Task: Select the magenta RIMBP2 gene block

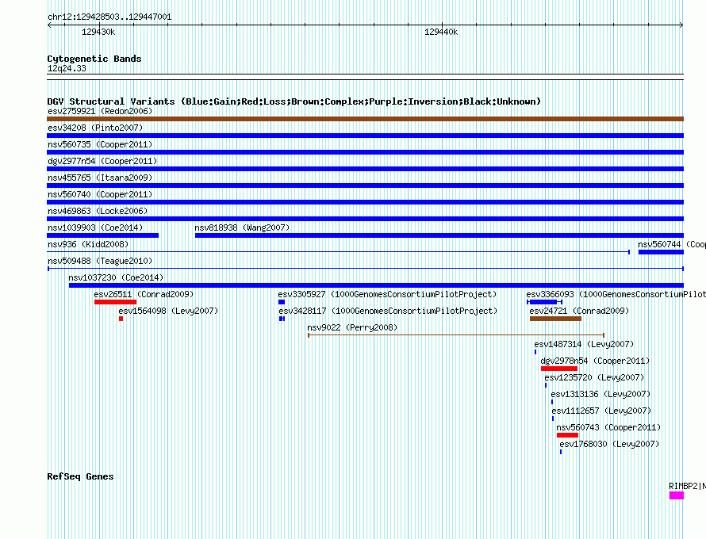Action: tap(676, 495)
